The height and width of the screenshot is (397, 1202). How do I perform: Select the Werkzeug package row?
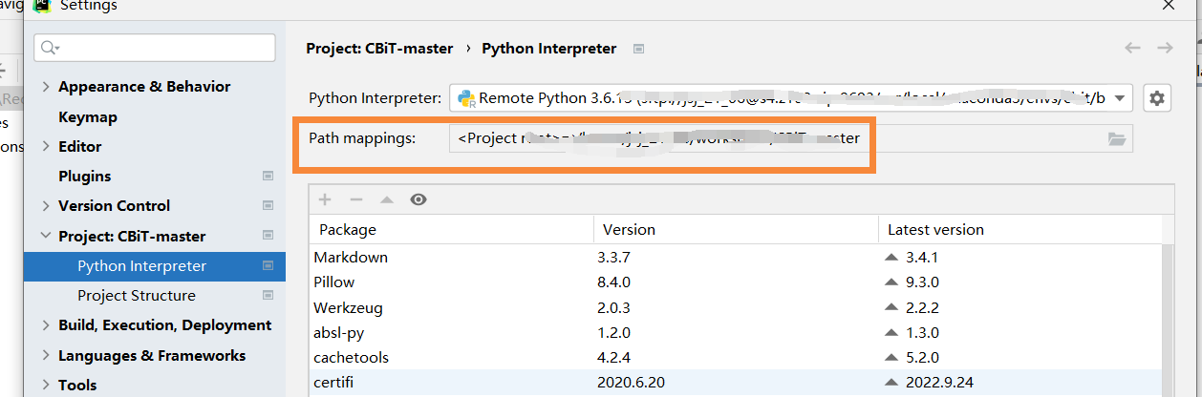click(x=736, y=307)
